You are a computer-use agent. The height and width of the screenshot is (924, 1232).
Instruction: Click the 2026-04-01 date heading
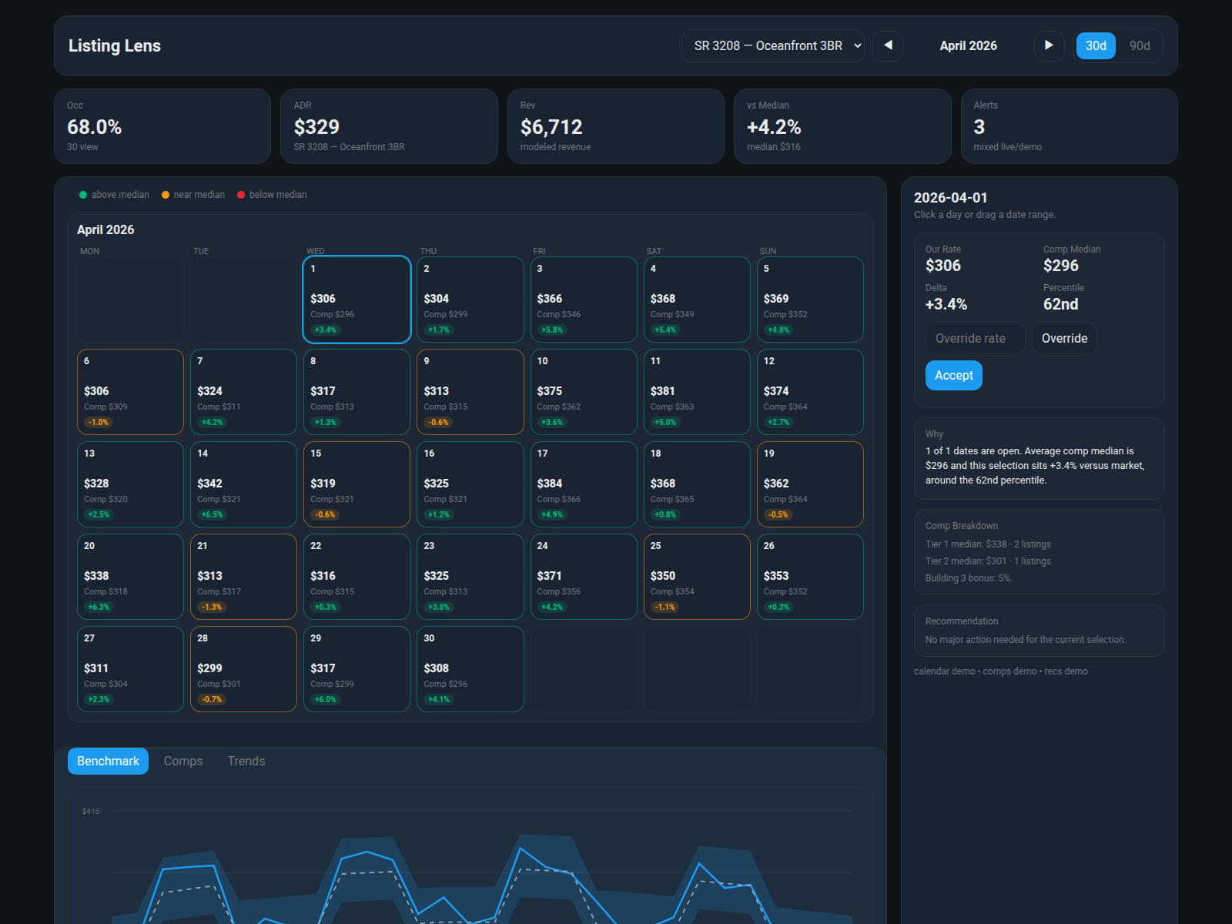click(x=950, y=198)
